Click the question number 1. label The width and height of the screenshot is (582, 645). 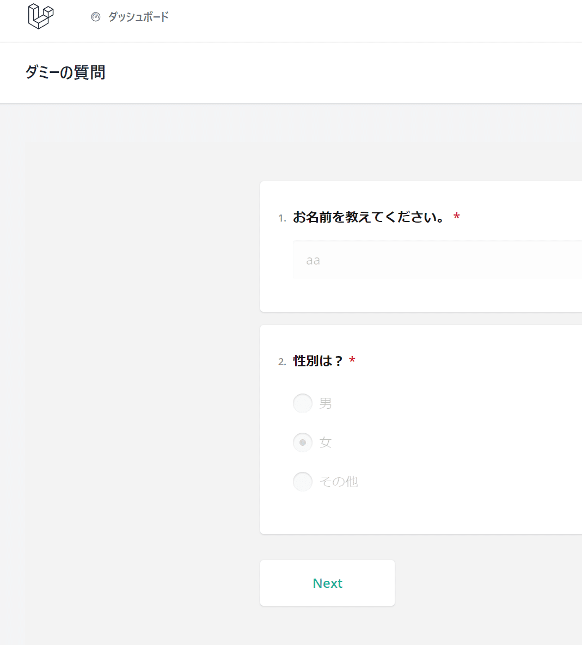click(x=282, y=218)
